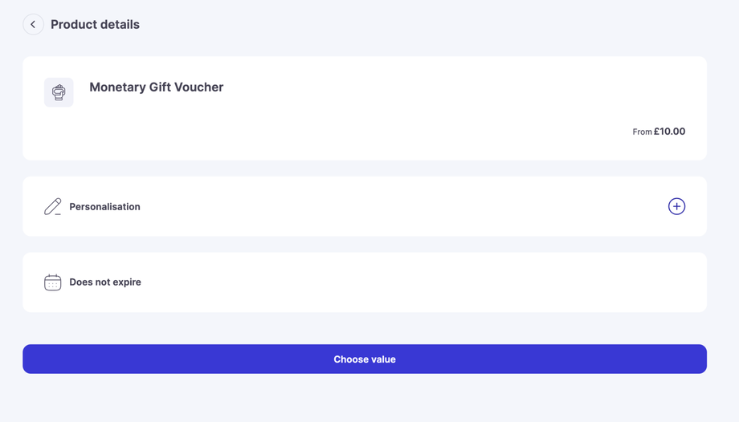Click the plus circle icon

point(676,206)
